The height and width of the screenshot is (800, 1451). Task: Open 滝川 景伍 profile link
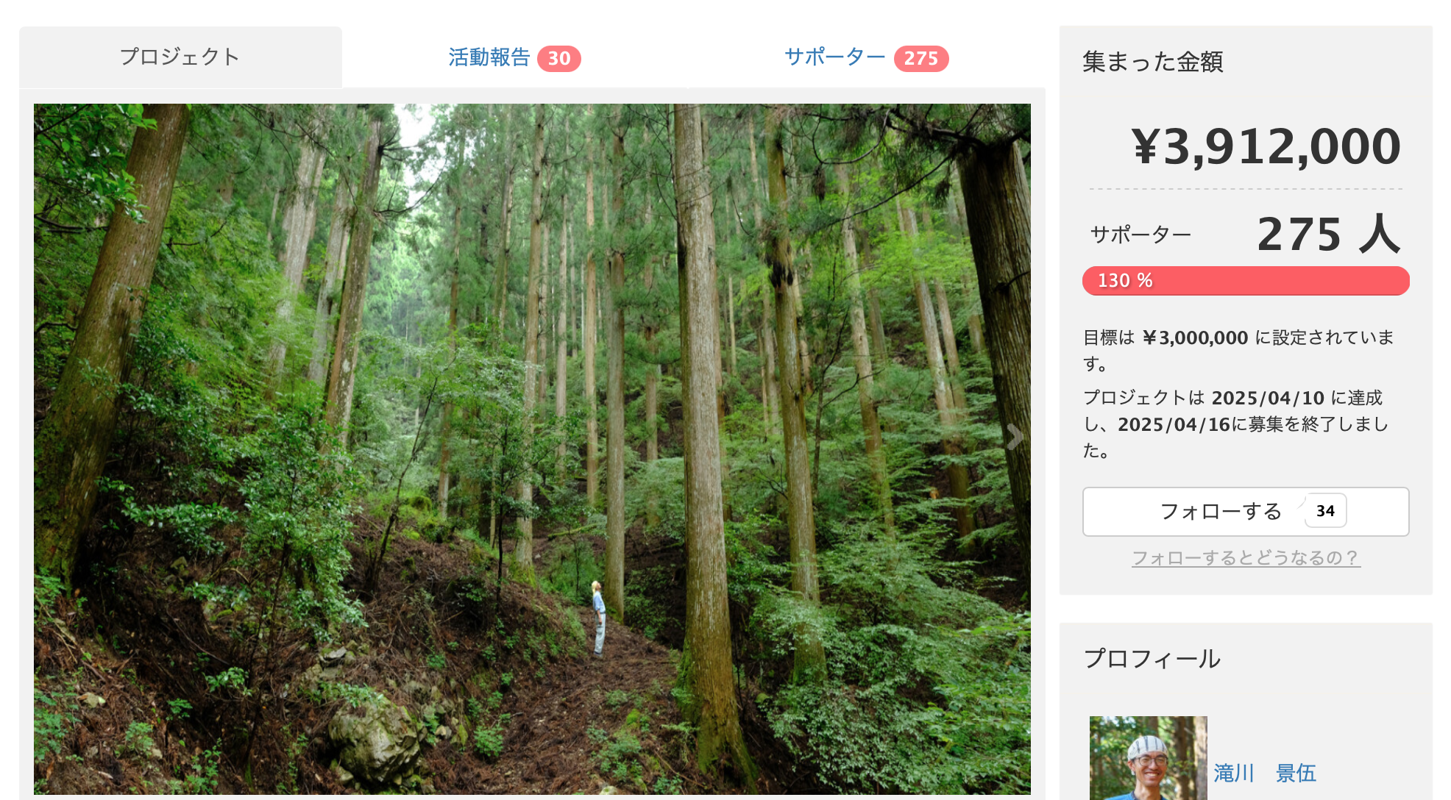(1265, 773)
